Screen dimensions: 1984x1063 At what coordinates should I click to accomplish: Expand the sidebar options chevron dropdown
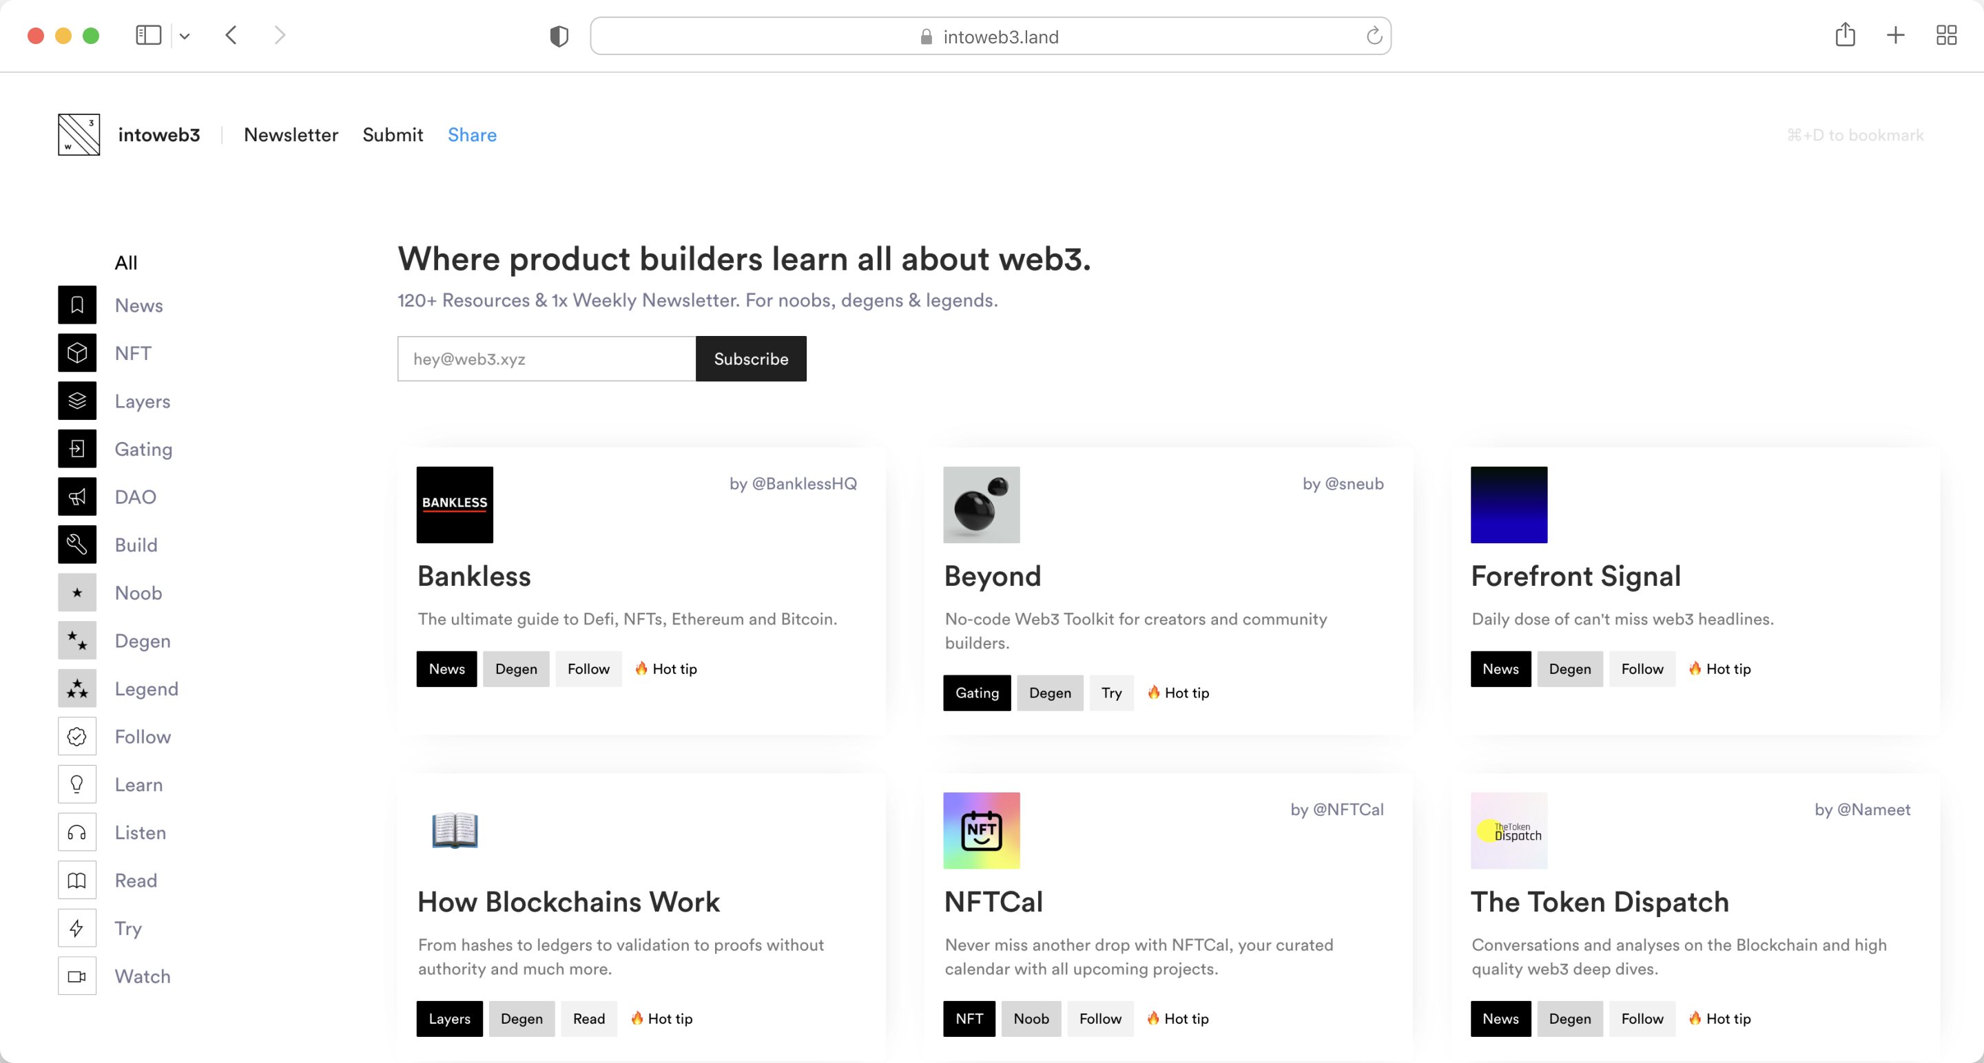185,36
